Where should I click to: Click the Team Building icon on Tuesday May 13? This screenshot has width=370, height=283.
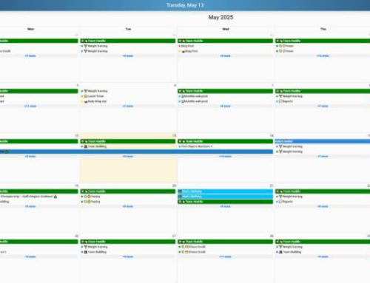[86, 146]
